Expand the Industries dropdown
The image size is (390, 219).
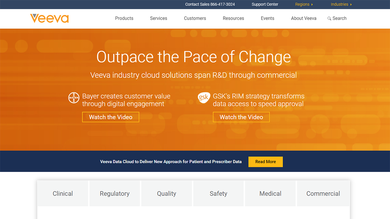341,5
